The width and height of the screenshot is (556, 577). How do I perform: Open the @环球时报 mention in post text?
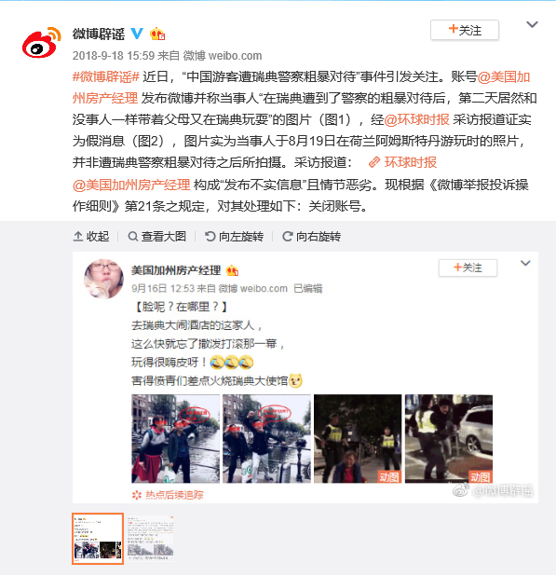pyautogui.click(x=416, y=119)
